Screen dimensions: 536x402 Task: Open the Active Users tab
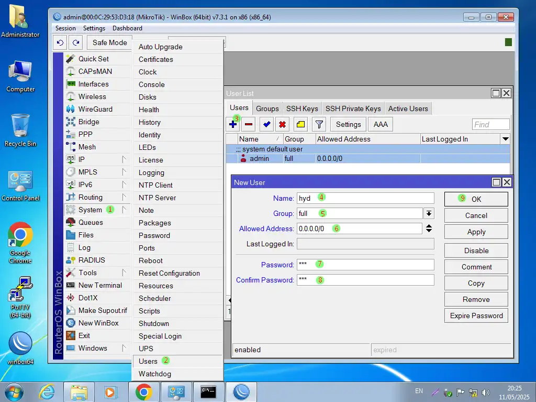pyautogui.click(x=408, y=108)
